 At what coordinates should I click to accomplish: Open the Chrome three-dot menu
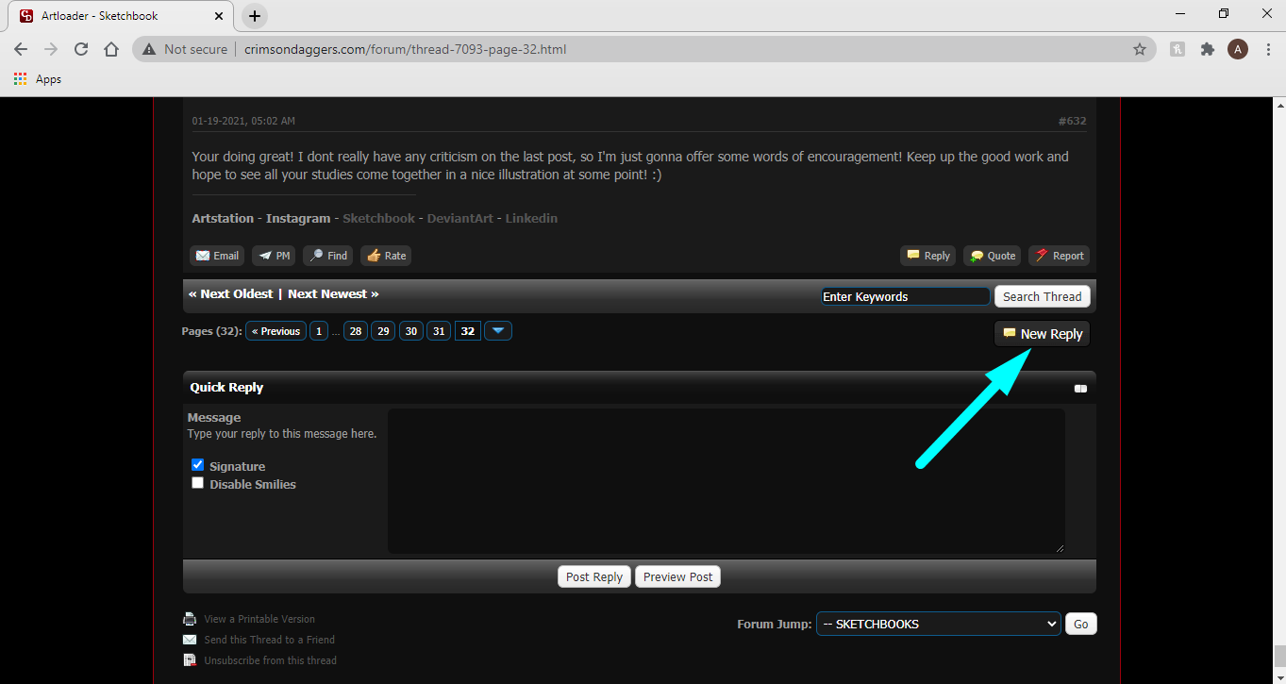[1266, 49]
